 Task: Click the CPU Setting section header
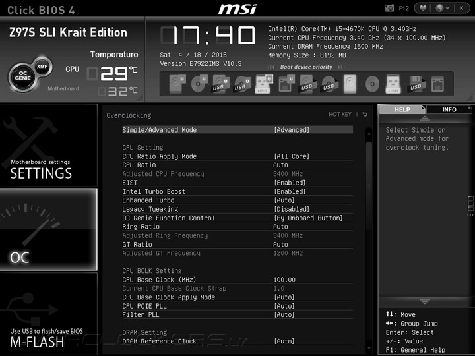pyautogui.click(x=142, y=148)
